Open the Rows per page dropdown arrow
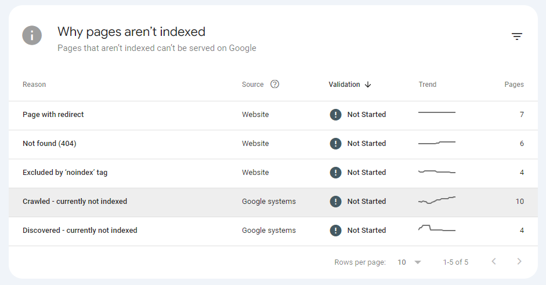 (418, 262)
